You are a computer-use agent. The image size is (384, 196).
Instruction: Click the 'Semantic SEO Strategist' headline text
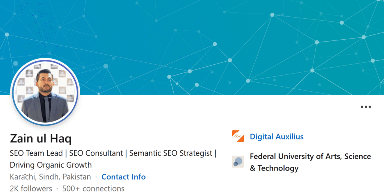pyautogui.click(x=171, y=153)
